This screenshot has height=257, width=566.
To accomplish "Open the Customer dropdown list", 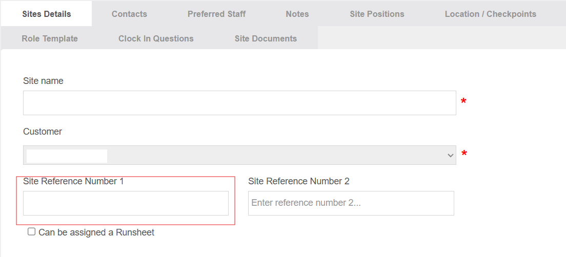I will [x=239, y=155].
